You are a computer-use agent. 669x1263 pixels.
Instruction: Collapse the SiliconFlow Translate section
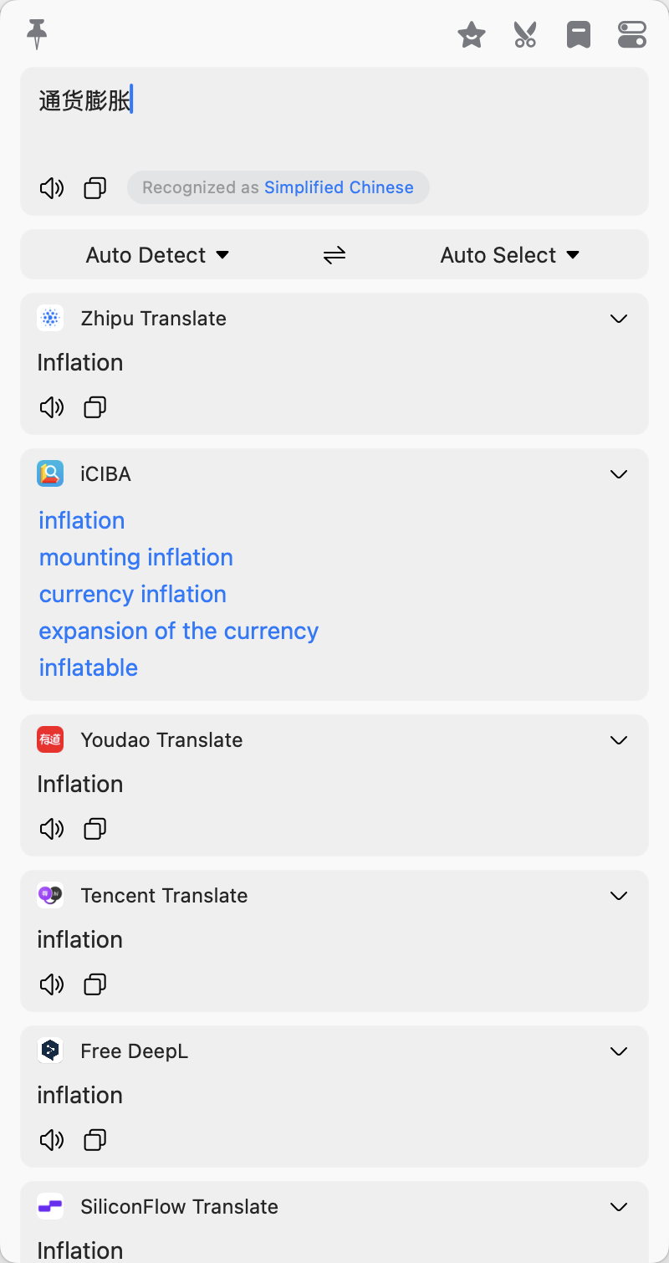pyautogui.click(x=619, y=1207)
